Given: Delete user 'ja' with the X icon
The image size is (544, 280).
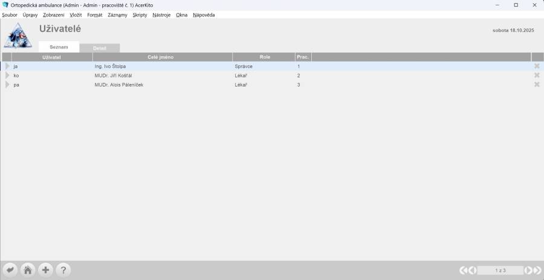Looking at the screenshot, I should (536, 66).
